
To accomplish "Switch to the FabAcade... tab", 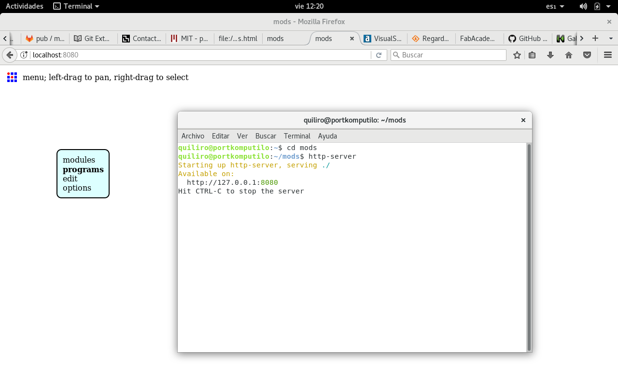I will point(479,39).
